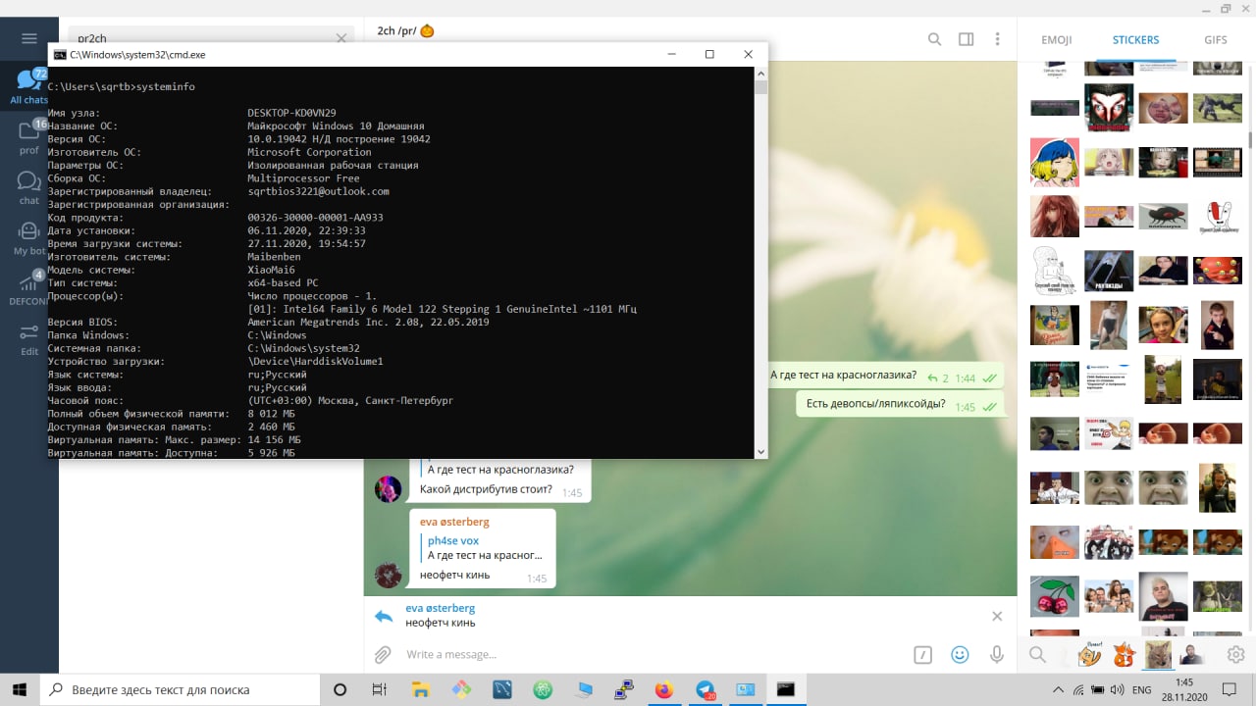The width and height of the screenshot is (1256, 706).
Task: Open the chat three-dot options menu
Action: coord(998,39)
